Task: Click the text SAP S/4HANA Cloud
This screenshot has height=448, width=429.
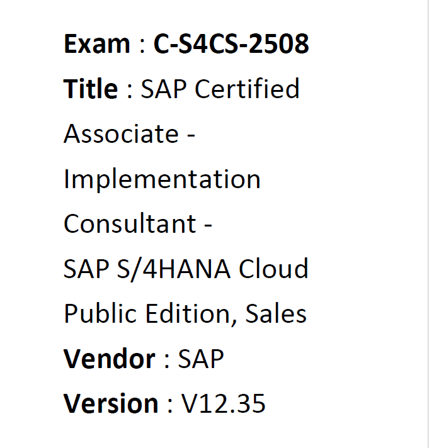Action: coord(186,269)
